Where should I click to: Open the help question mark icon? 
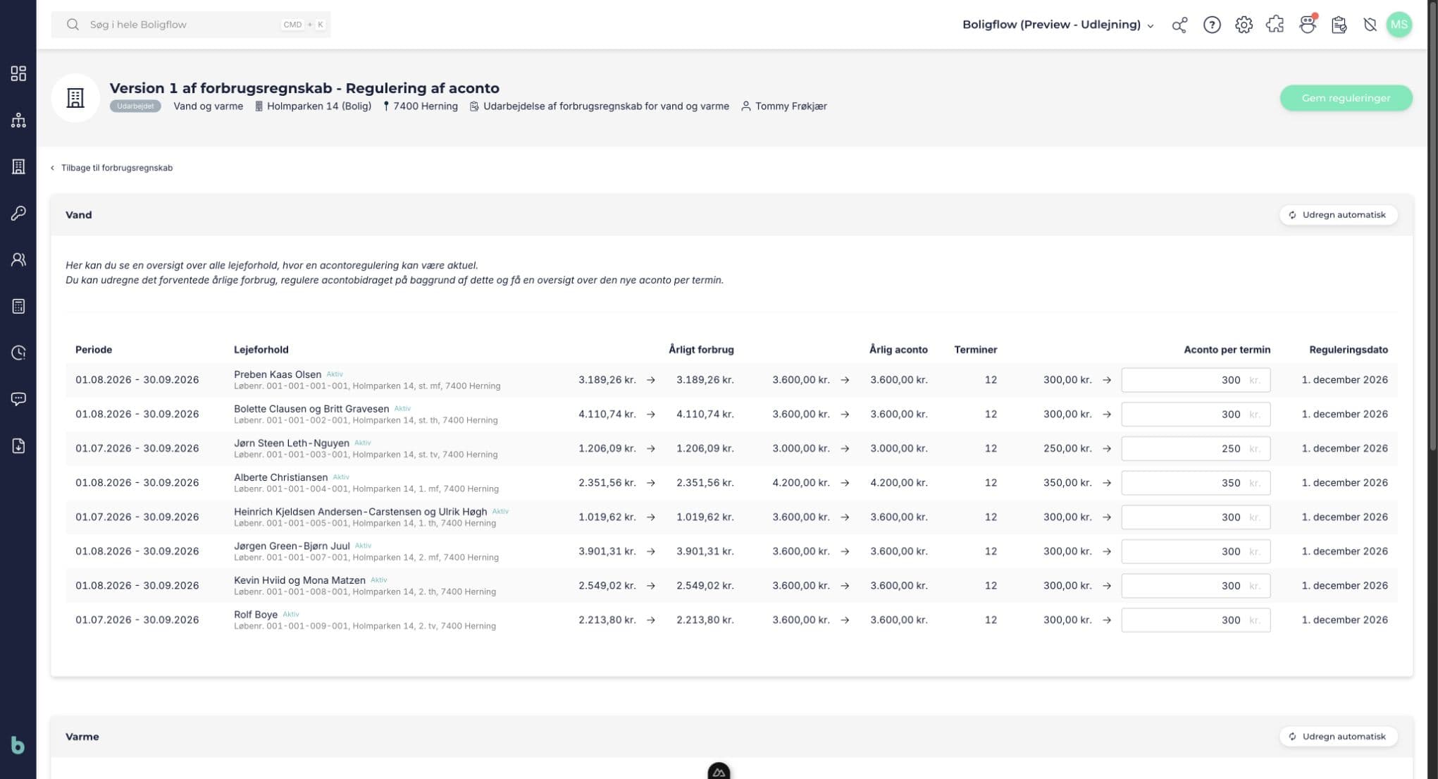(x=1212, y=25)
